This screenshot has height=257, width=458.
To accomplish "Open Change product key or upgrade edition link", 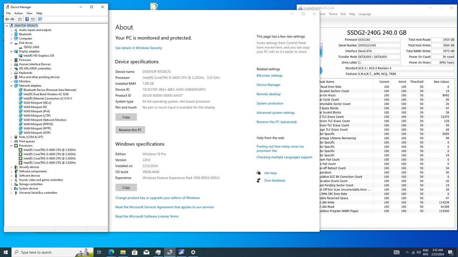I will point(157,198).
